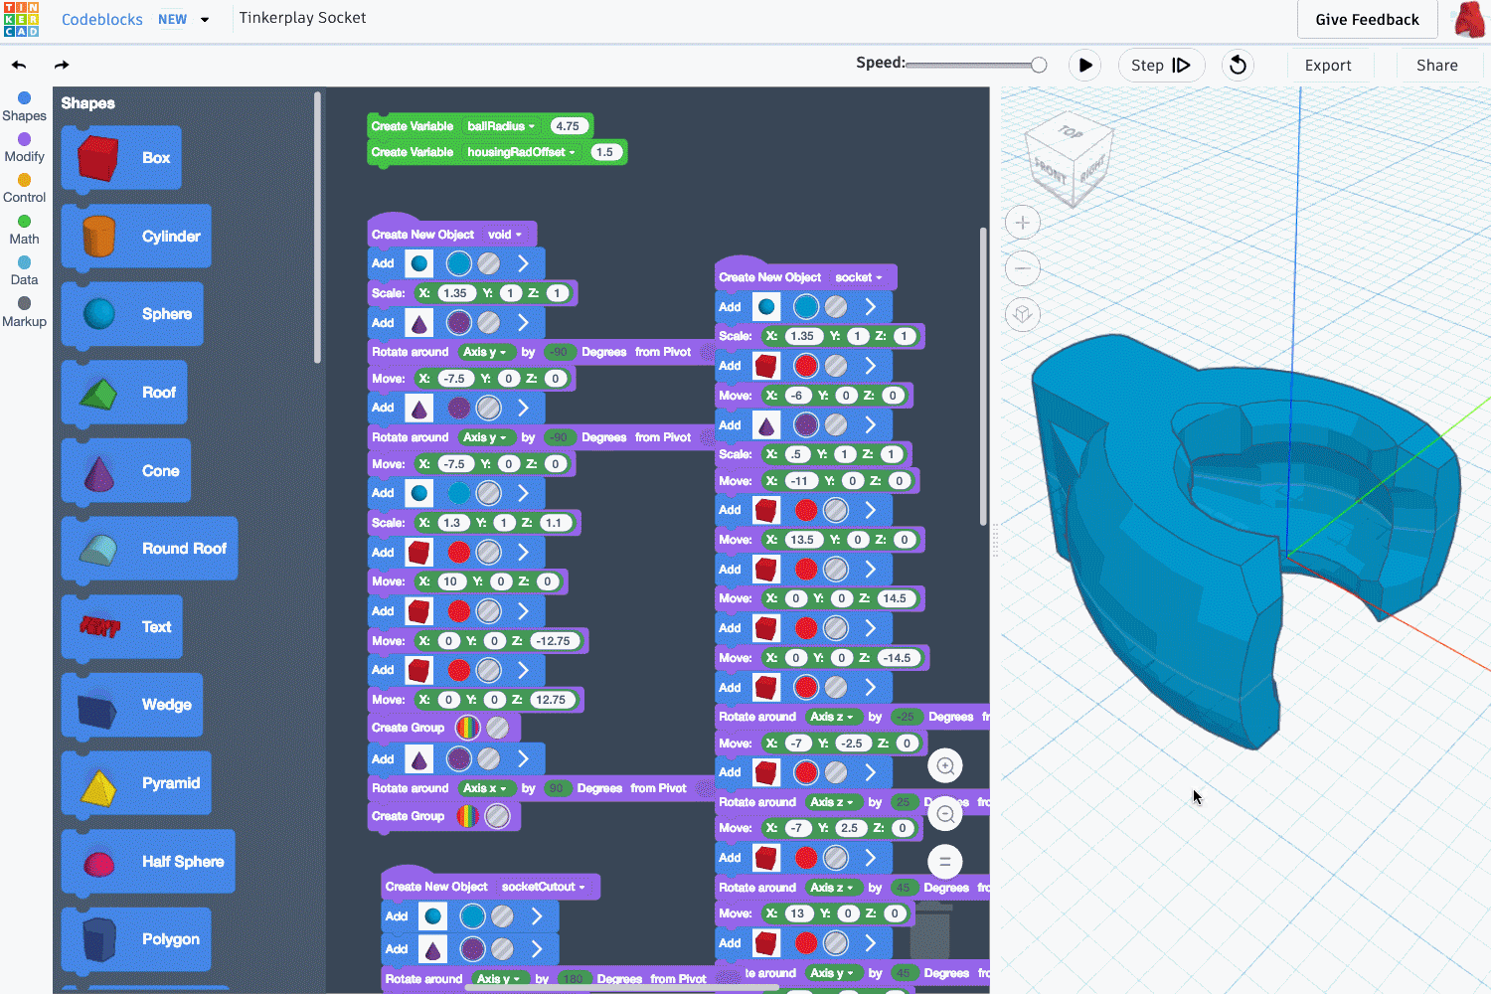Edit the housingRadOffset value 1.5

coord(604,152)
